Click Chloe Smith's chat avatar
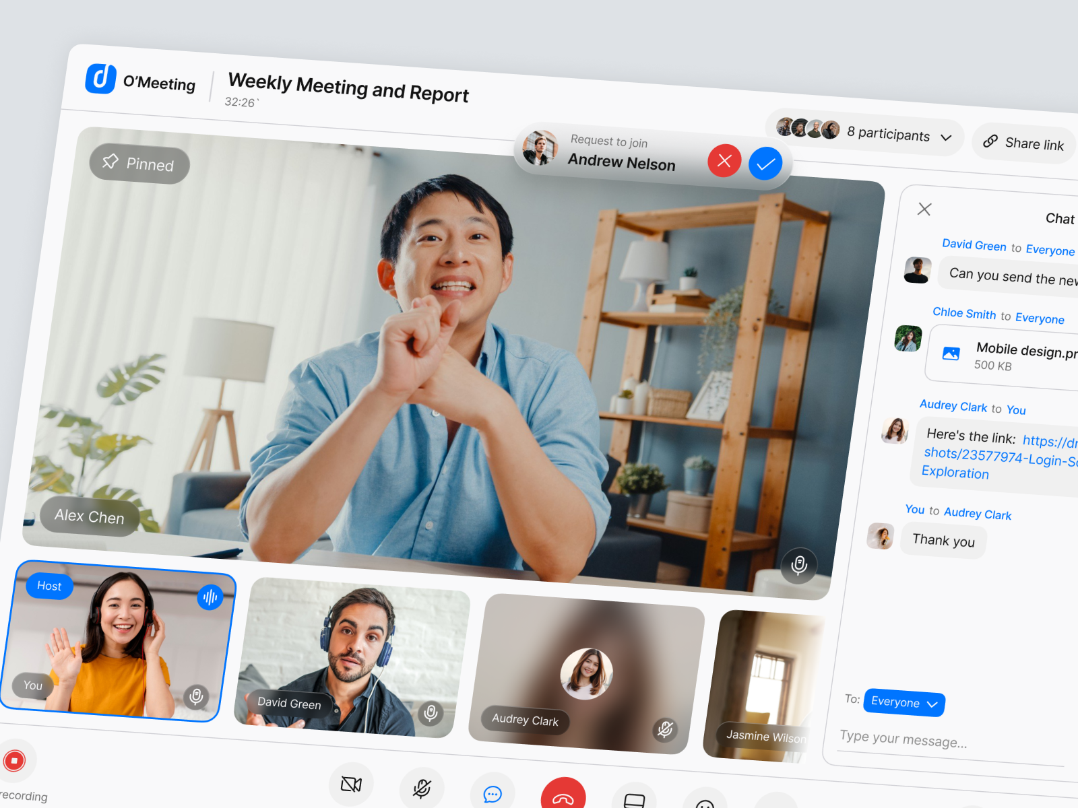The width and height of the screenshot is (1078, 808). [908, 339]
